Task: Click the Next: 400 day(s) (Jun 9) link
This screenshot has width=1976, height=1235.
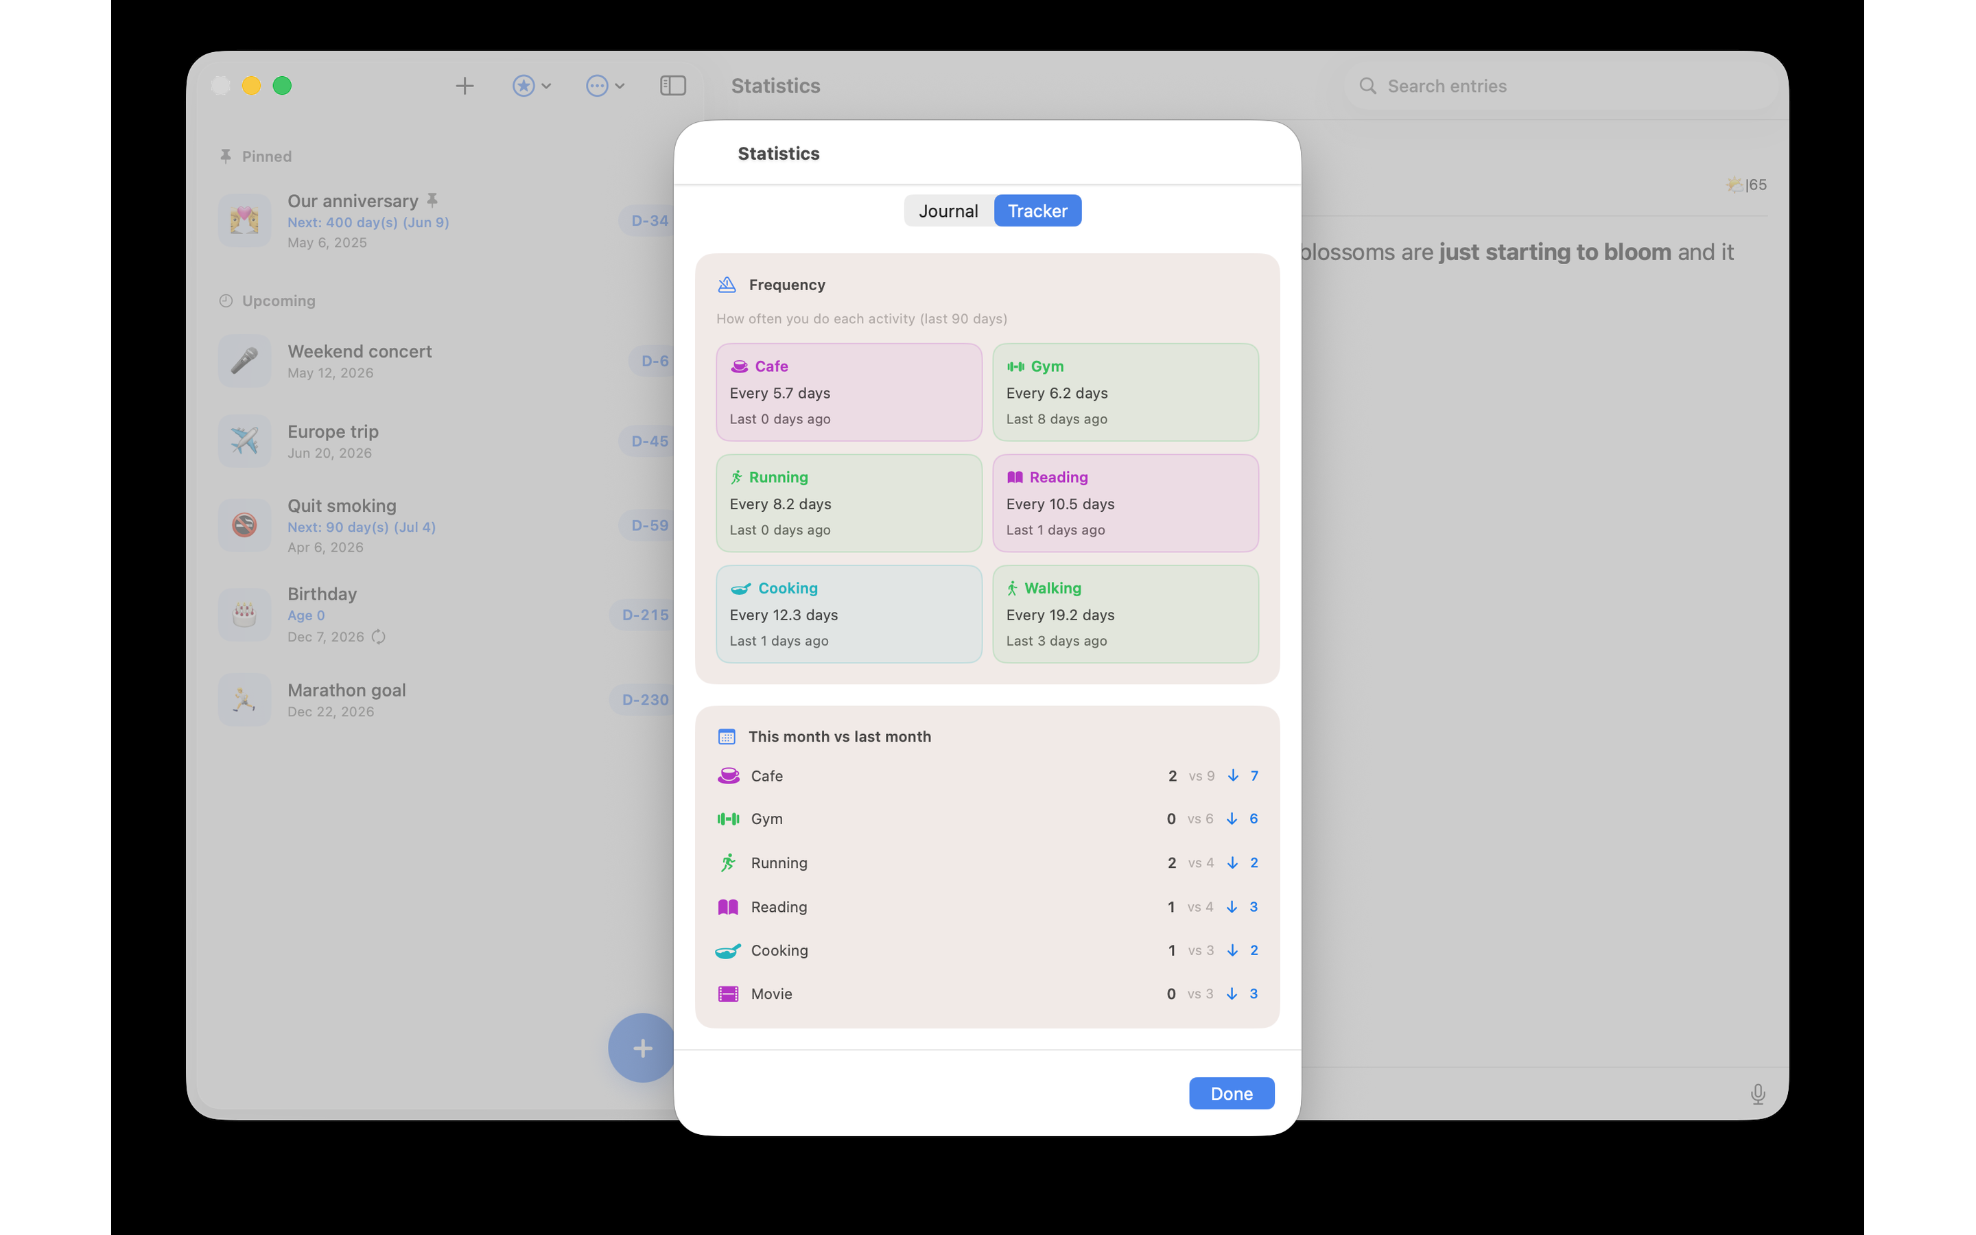Action: 368,222
